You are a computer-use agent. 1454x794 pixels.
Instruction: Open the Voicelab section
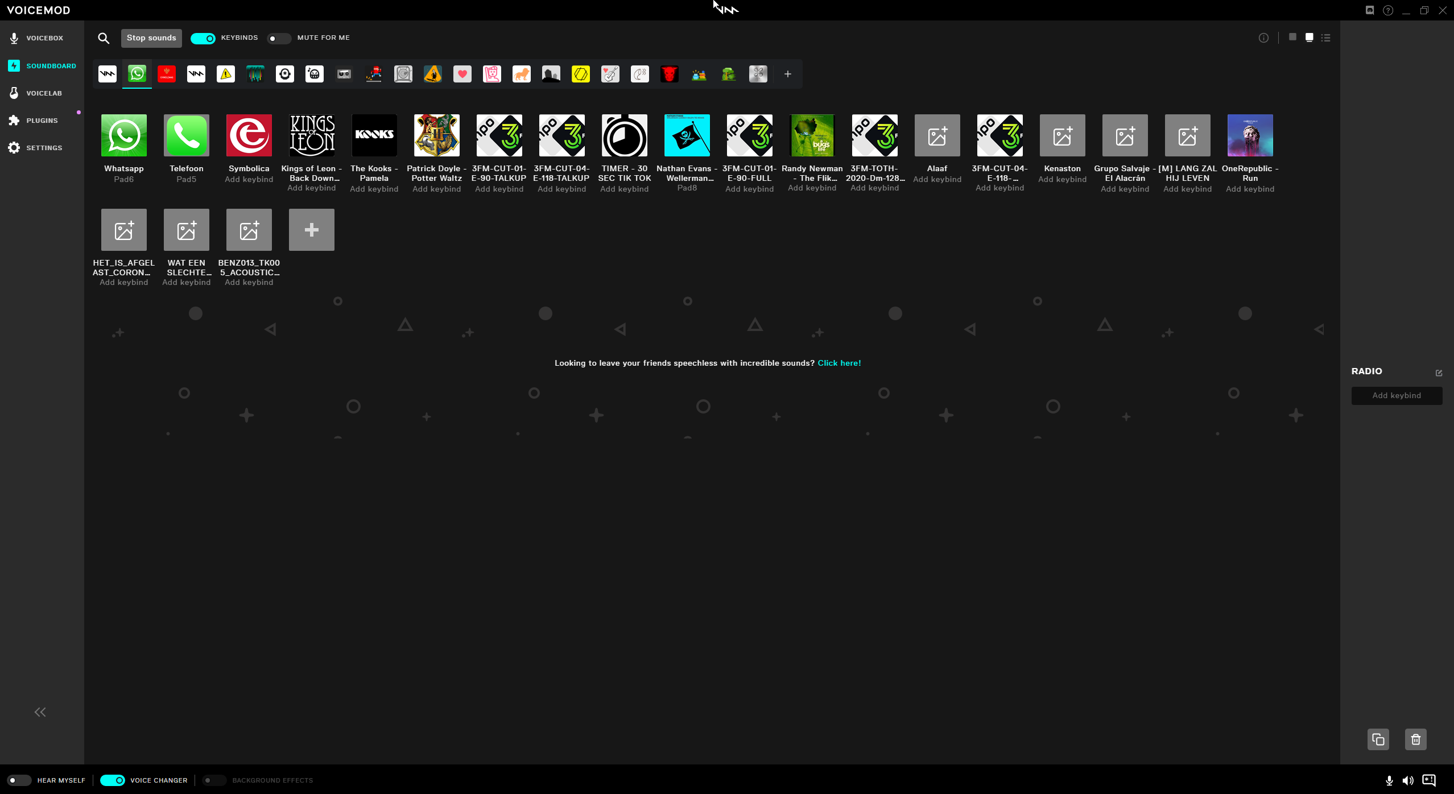click(x=44, y=93)
